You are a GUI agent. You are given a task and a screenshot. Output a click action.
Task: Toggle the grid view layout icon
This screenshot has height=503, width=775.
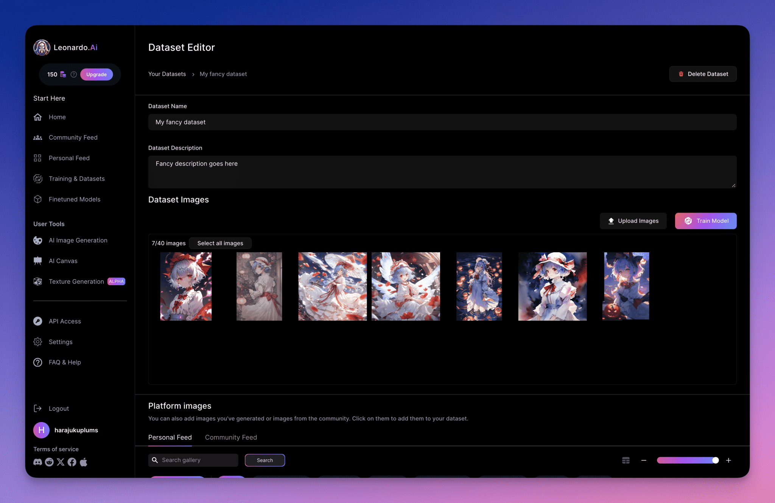click(626, 460)
